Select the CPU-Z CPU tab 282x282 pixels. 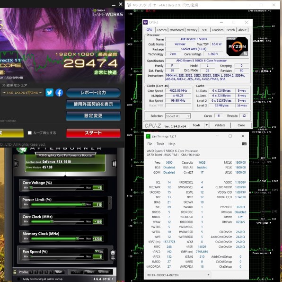click(149, 30)
